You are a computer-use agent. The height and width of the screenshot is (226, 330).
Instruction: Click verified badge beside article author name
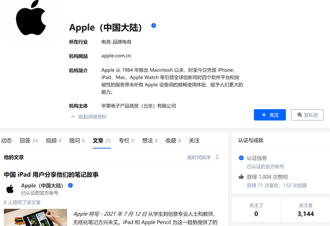point(70,185)
